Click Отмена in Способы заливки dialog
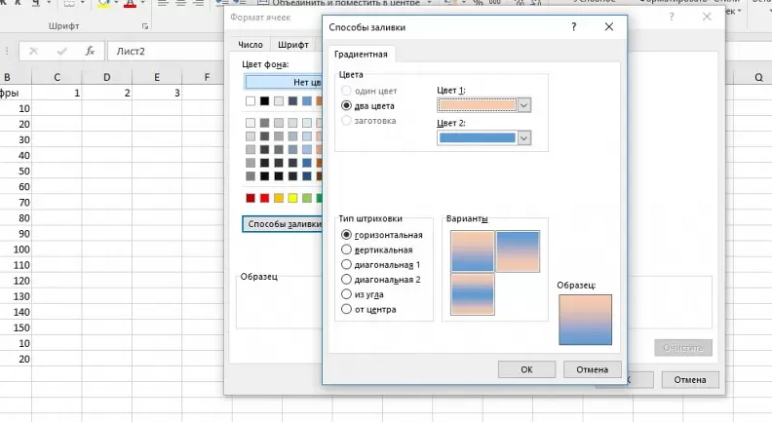 (x=593, y=369)
